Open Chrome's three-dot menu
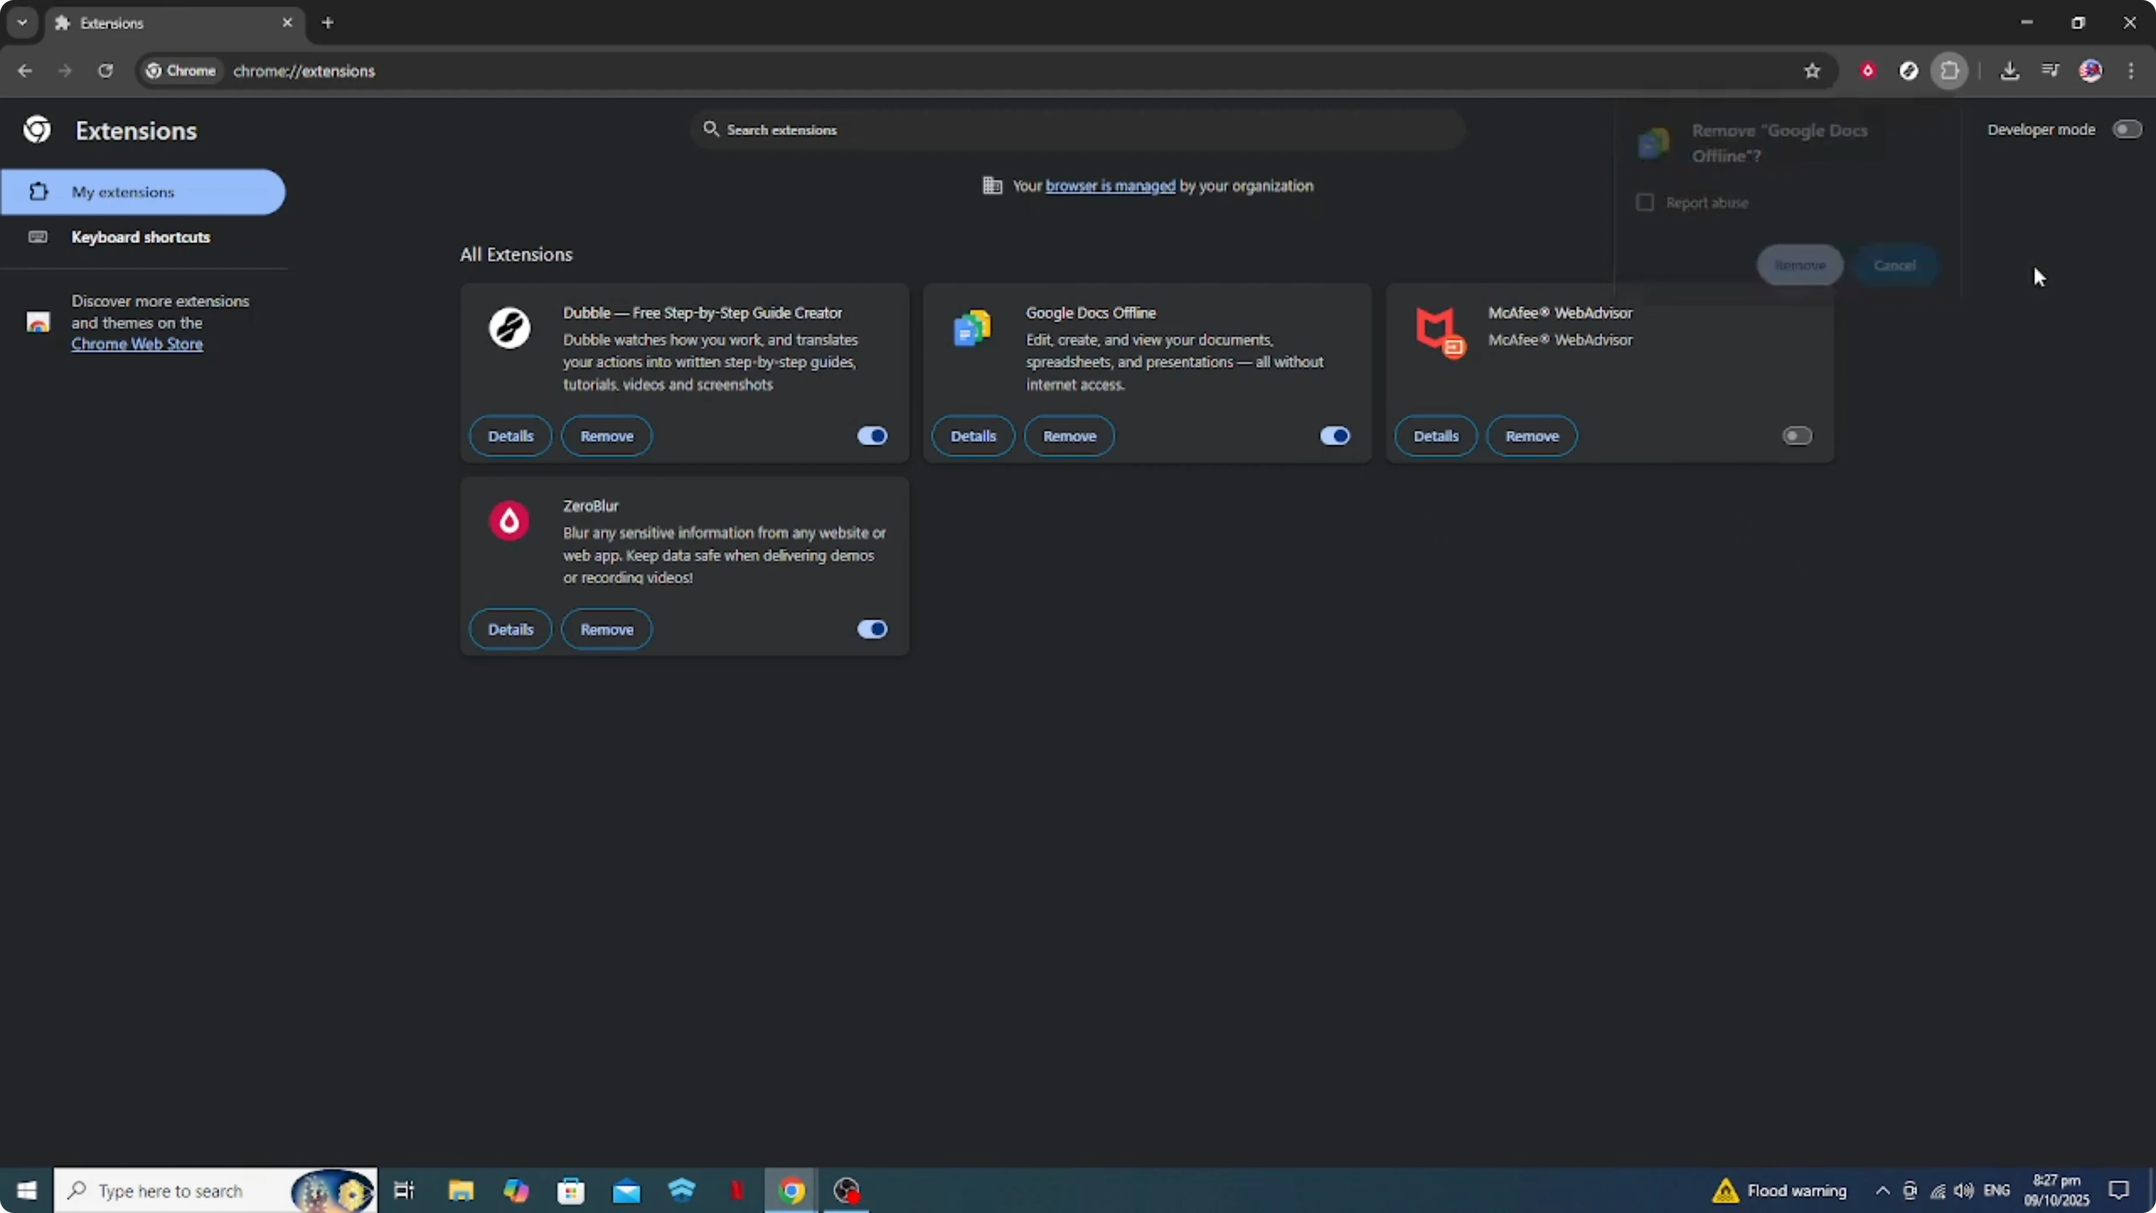Image resolution: width=2156 pixels, height=1213 pixels. pos(2131,71)
